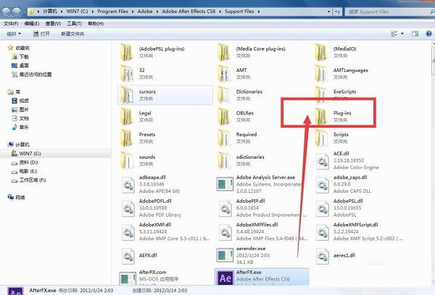Select the AdobePIP.dll file
The height and width of the screenshot is (295, 435).
pos(262,208)
